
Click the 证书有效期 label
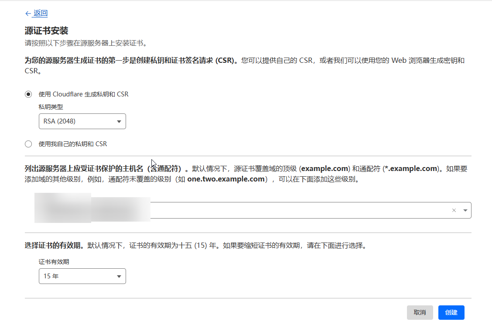pyautogui.click(x=54, y=262)
